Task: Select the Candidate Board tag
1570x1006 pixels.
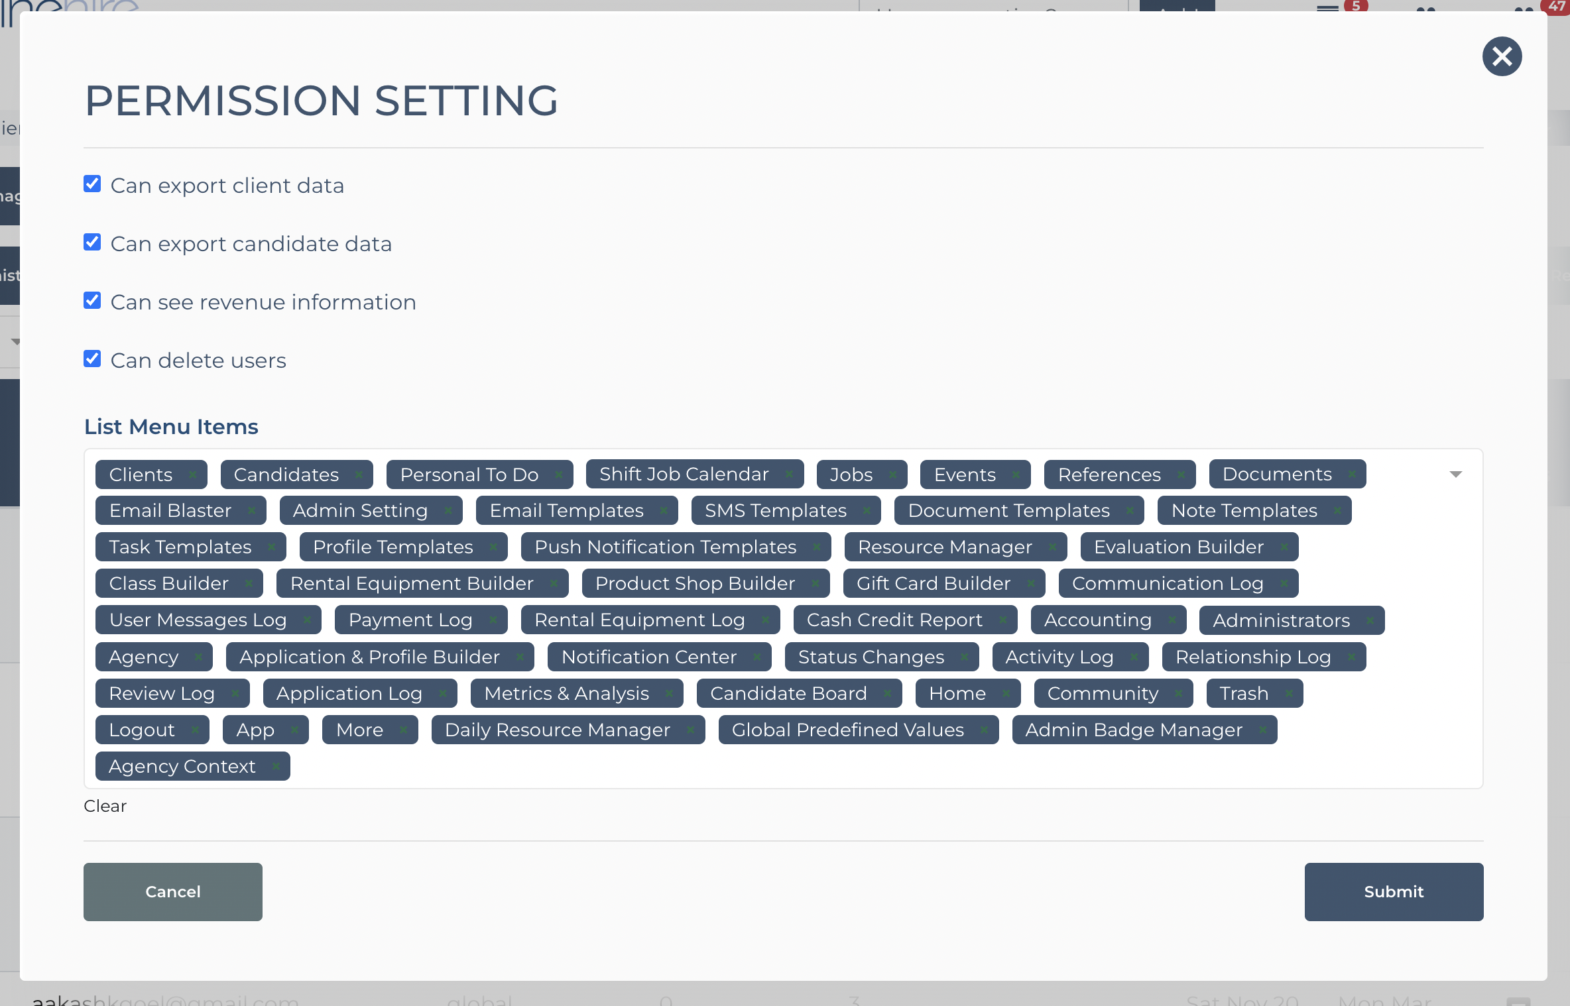Action: [x=788, y=693]
